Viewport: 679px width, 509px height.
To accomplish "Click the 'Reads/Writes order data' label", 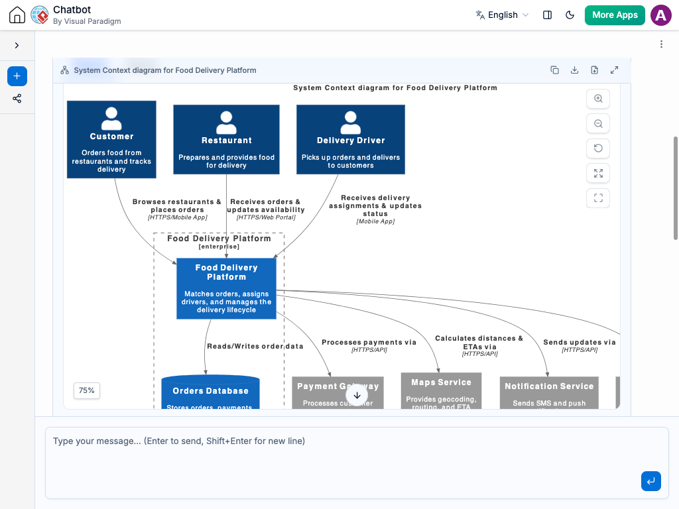I will coord(255,346).
